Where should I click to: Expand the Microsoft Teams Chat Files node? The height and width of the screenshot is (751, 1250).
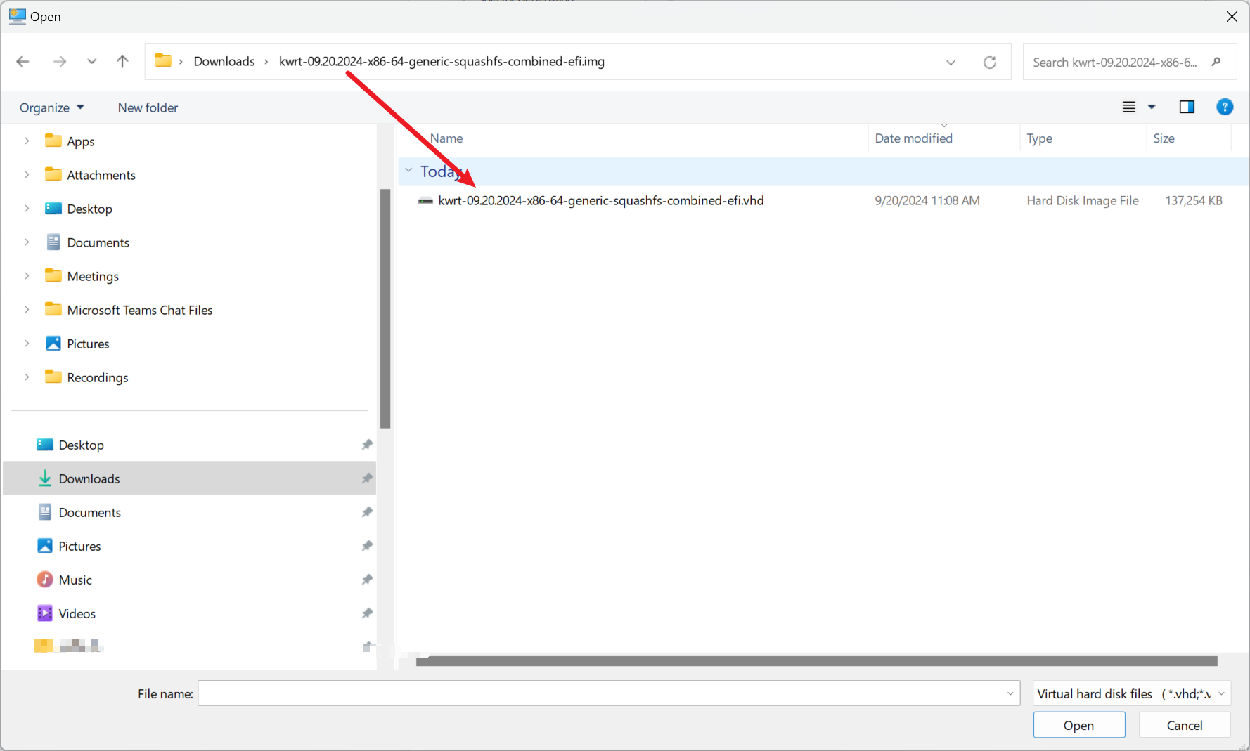click(x=27, y=310)
